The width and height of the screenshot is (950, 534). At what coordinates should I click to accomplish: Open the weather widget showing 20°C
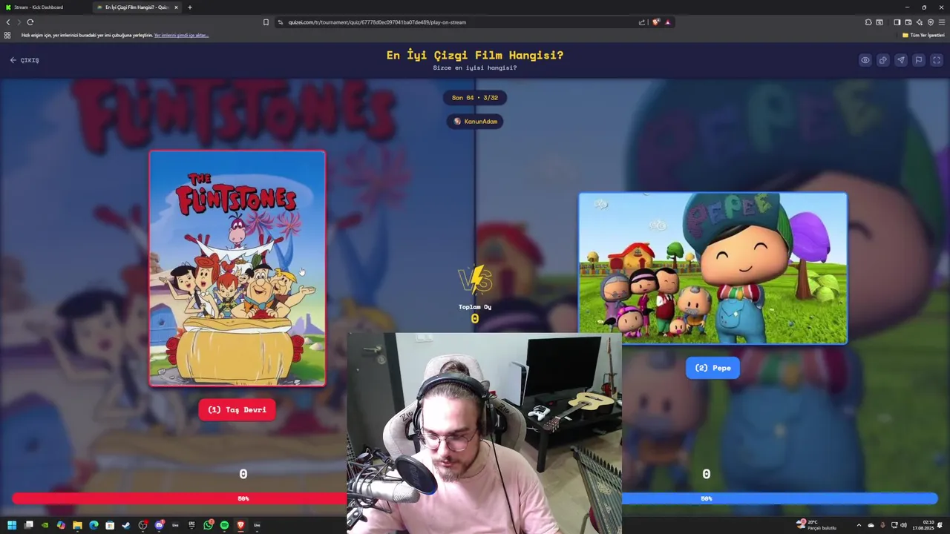click(816, 525)
